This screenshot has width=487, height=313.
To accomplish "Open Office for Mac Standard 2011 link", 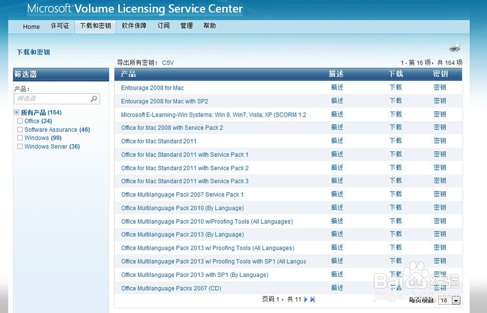I will (159, 141).
